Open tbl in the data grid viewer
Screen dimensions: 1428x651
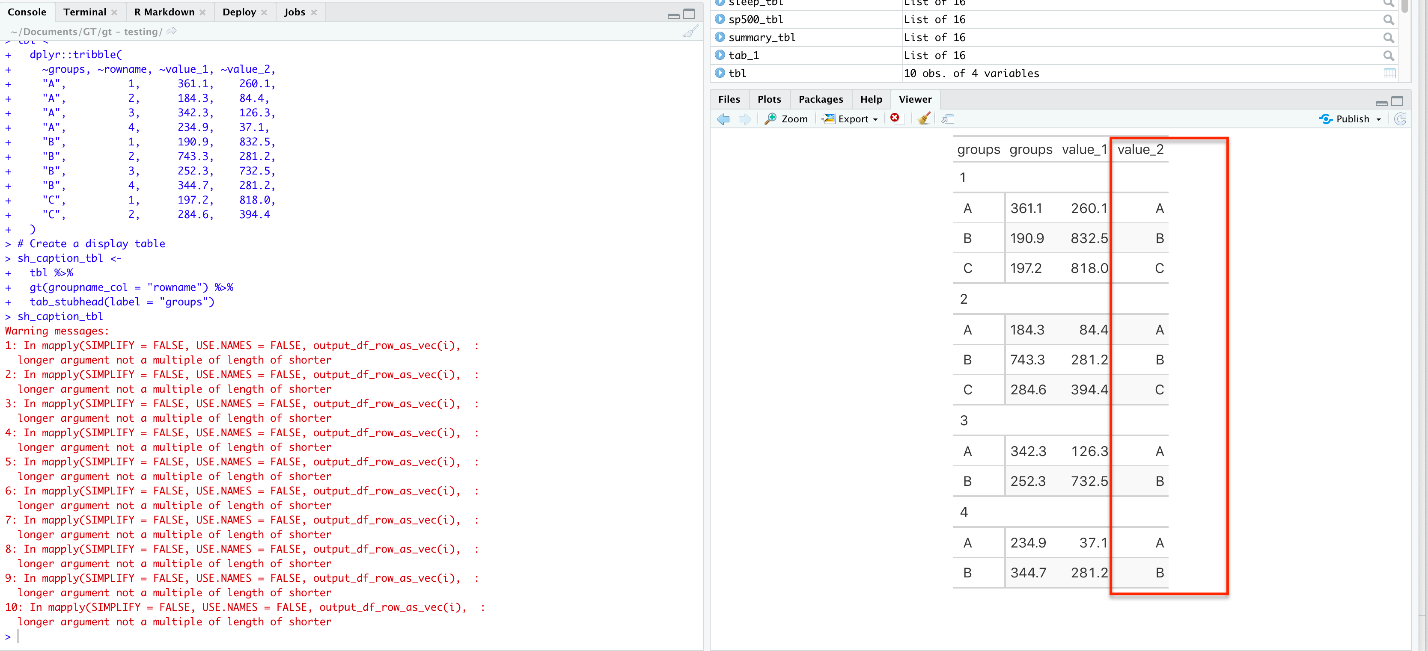click(1390, 73)
